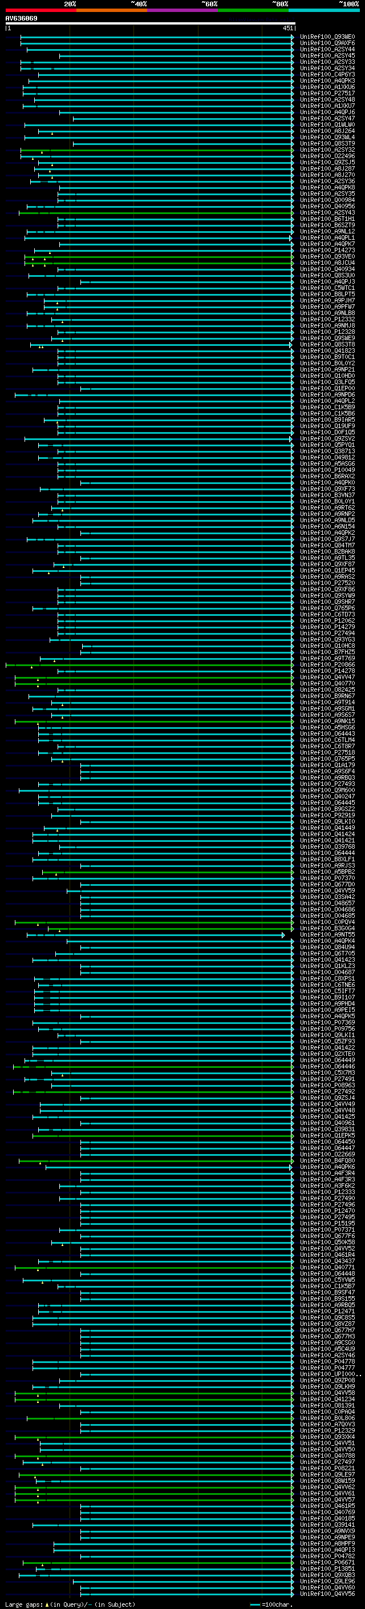Click the purple ~60% identity legend bar
This screenshot has height=1609, width=365.
click(x=182, y=10)
